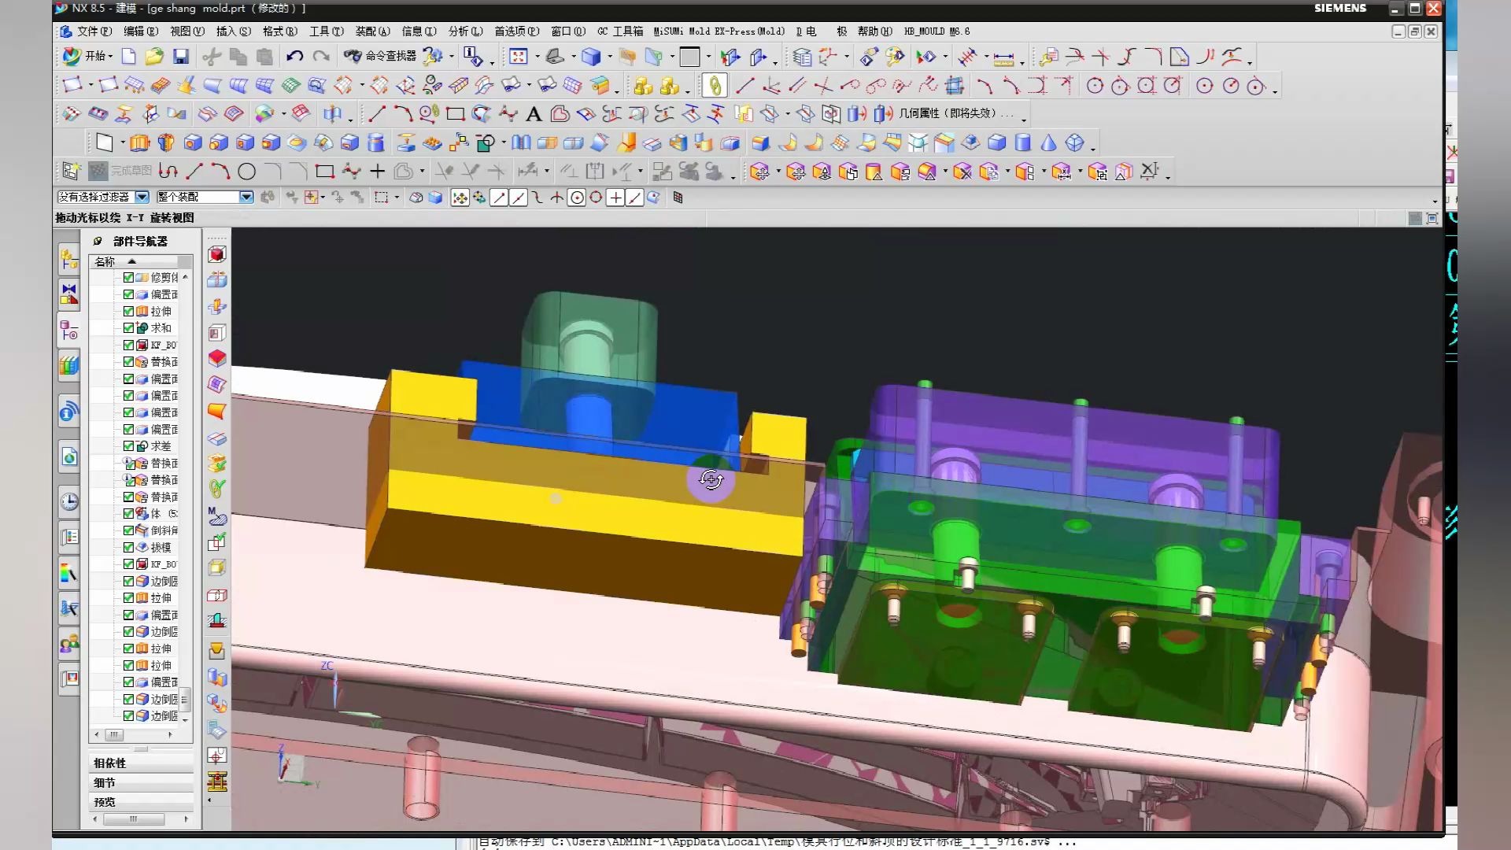Toggle the 拔模 feature checkbox
Viewport: 1511px width, 850px height.
click(x=128, y=547)
